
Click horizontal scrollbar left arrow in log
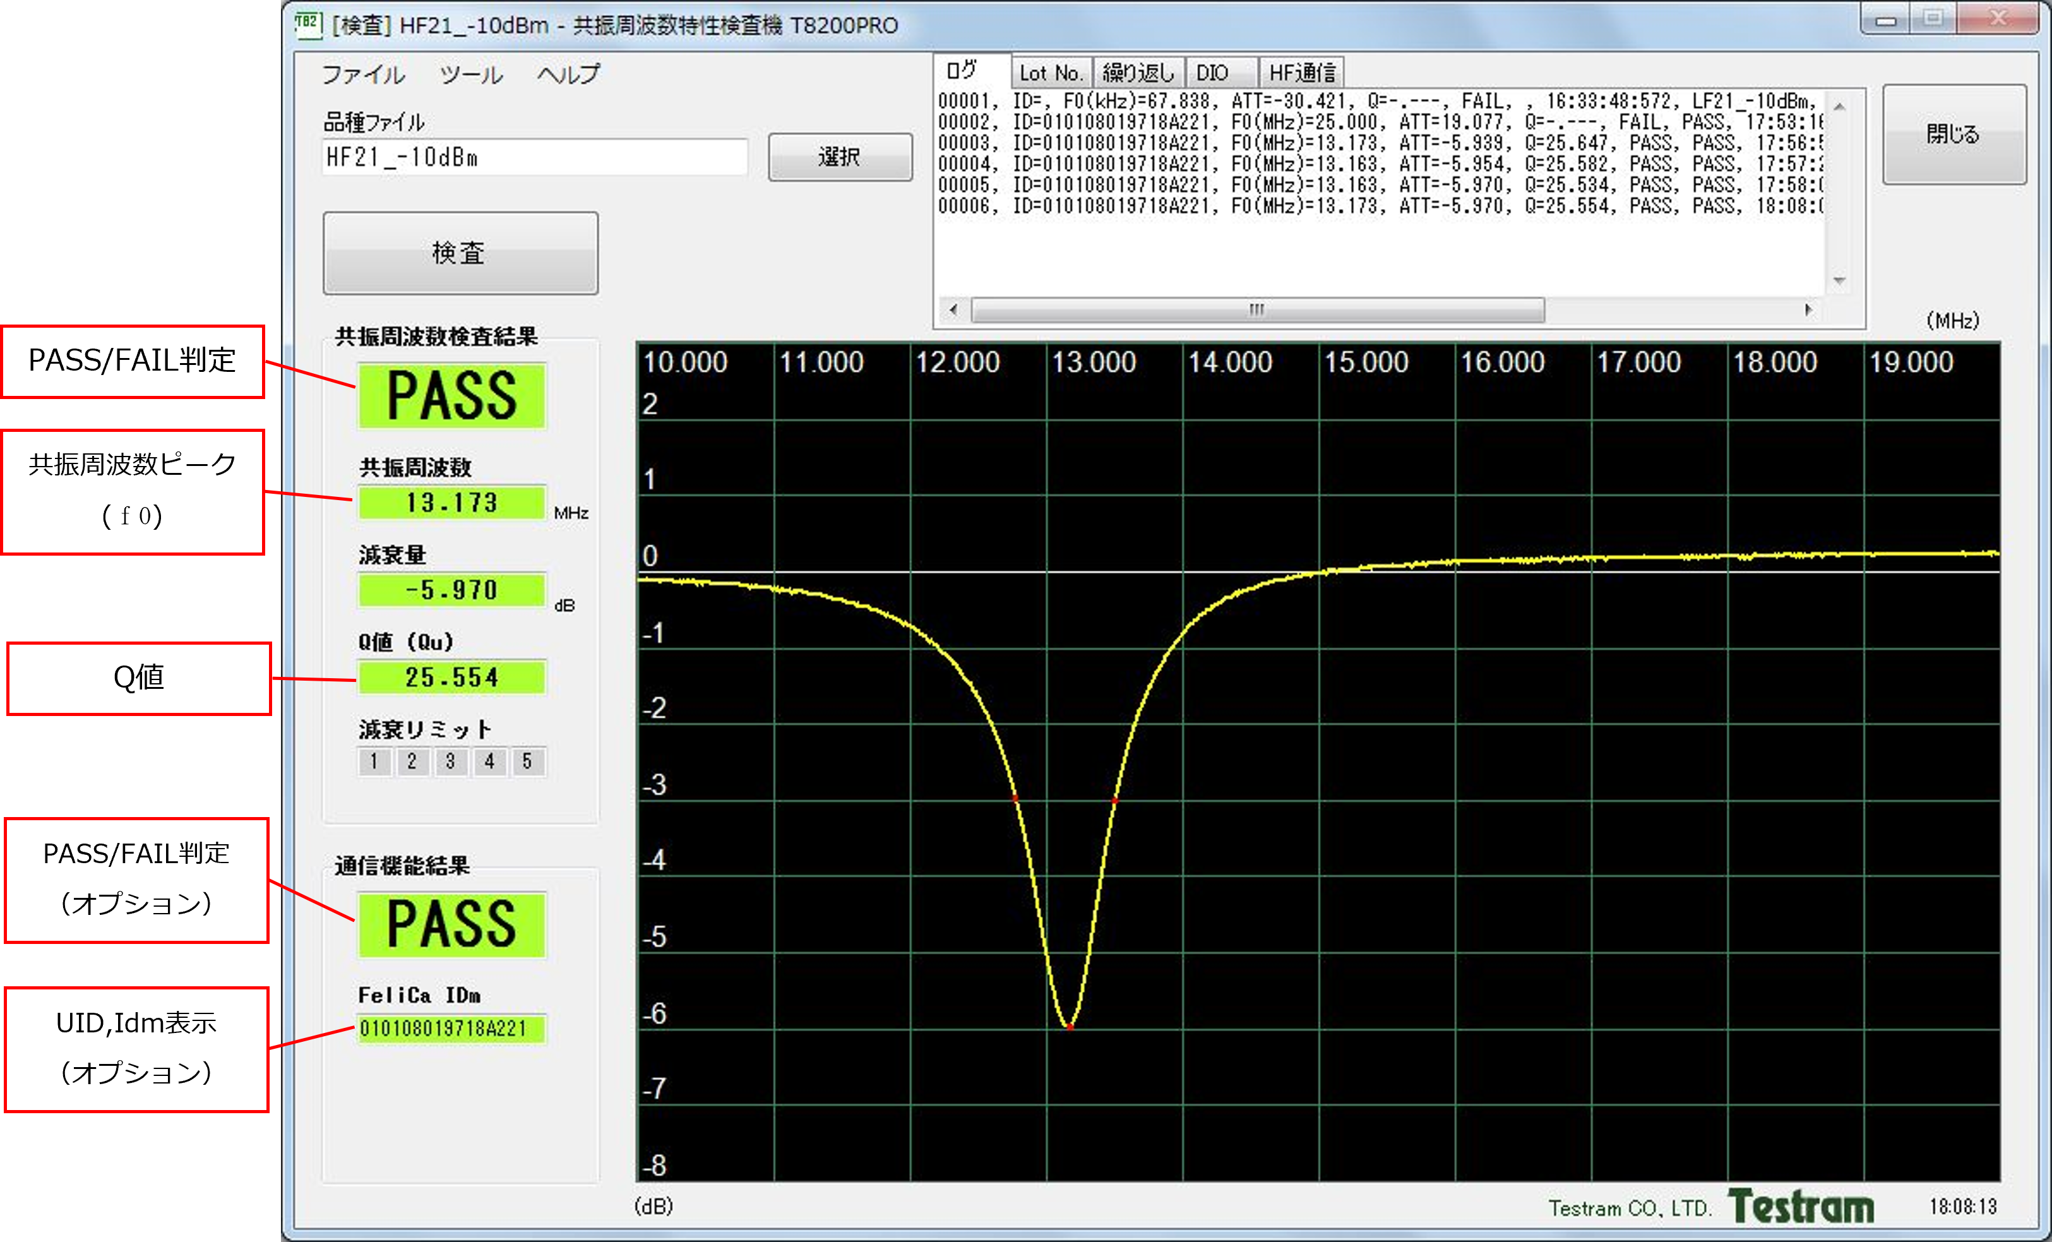pyautogui.click(x=953, y=310)
